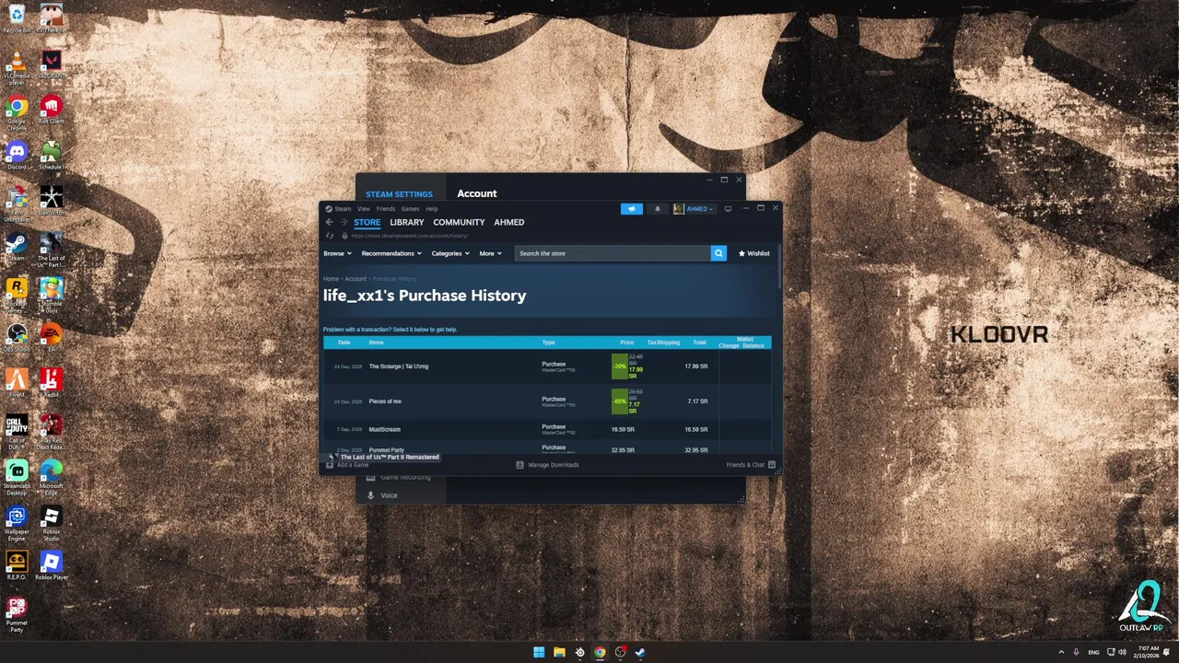Open the View menu
Viewport: 1179px width, 663px height.
364,209
